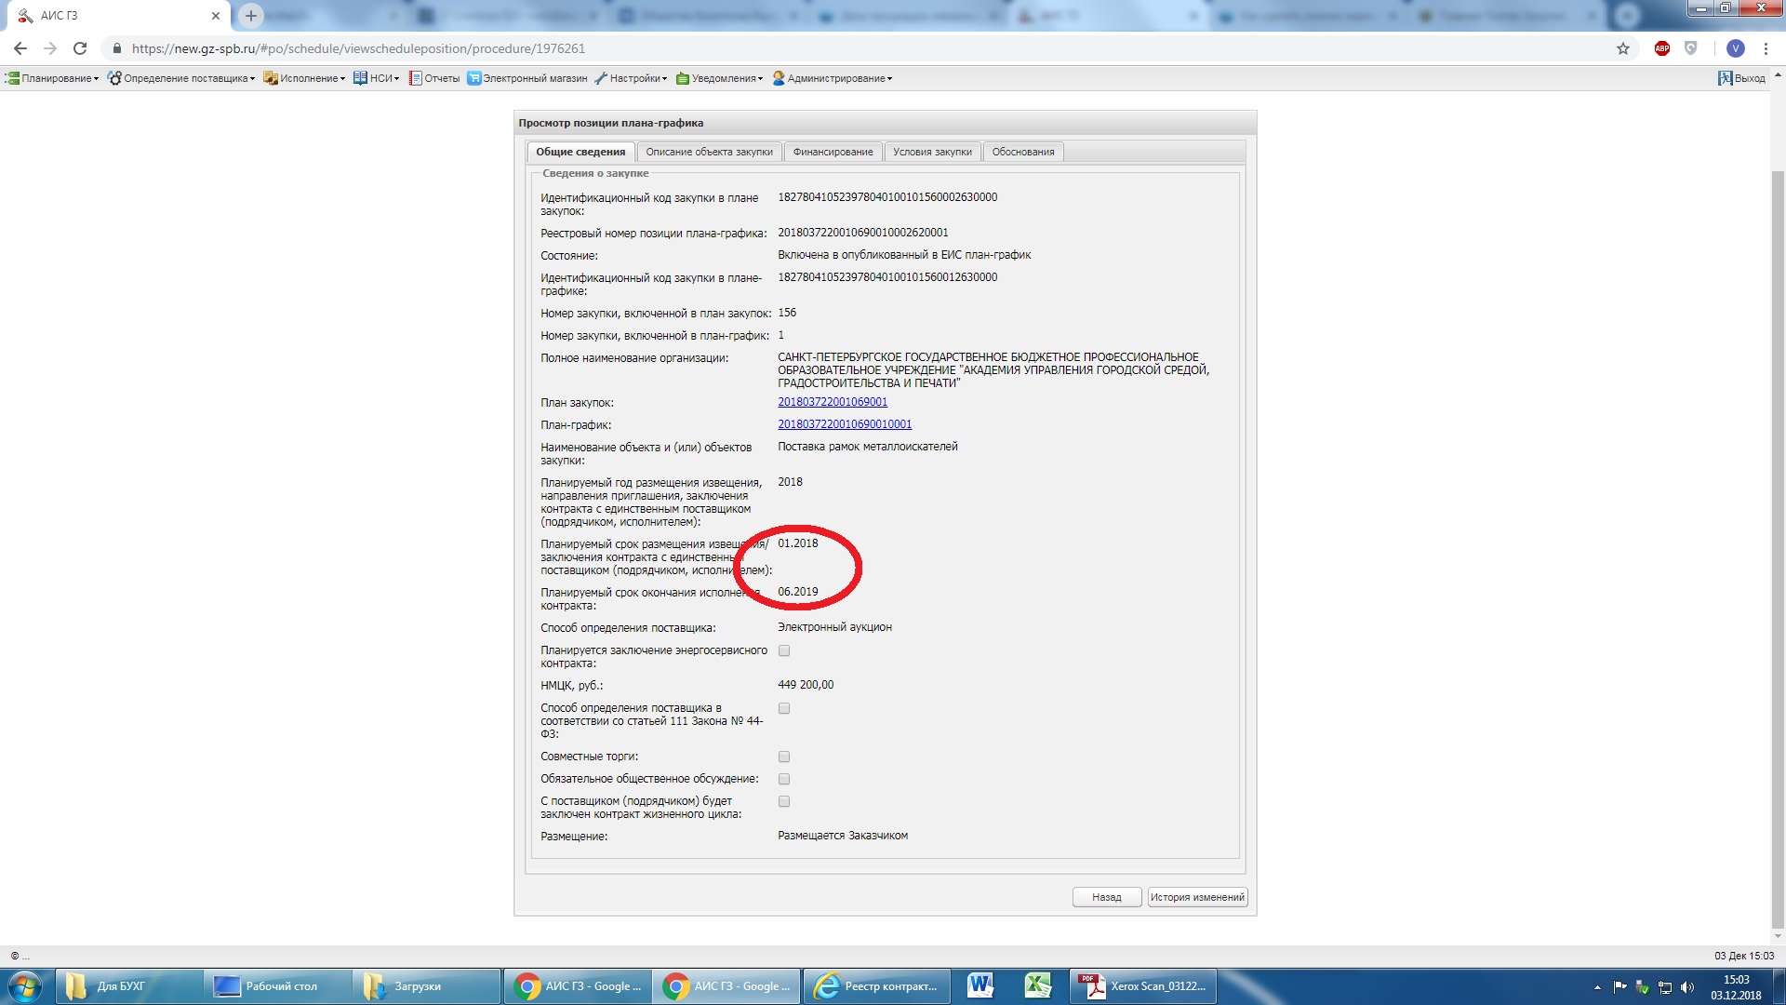Open Электронный магазин cart icon
The image size is (1786, 1005).
[474, 78]
